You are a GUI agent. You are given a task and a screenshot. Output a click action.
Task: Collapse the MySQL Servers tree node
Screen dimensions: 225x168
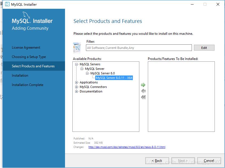click(77, 64)
